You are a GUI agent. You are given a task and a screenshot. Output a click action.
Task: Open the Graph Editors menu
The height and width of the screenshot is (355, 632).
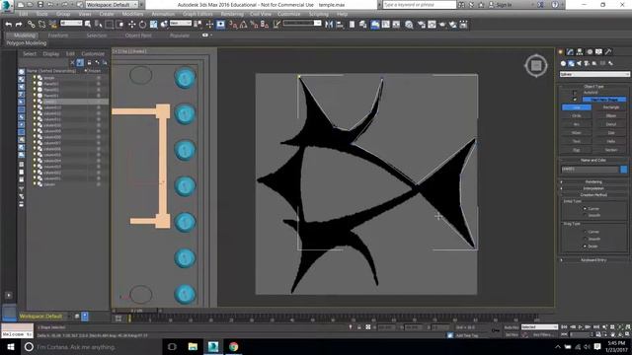(197, 14)
